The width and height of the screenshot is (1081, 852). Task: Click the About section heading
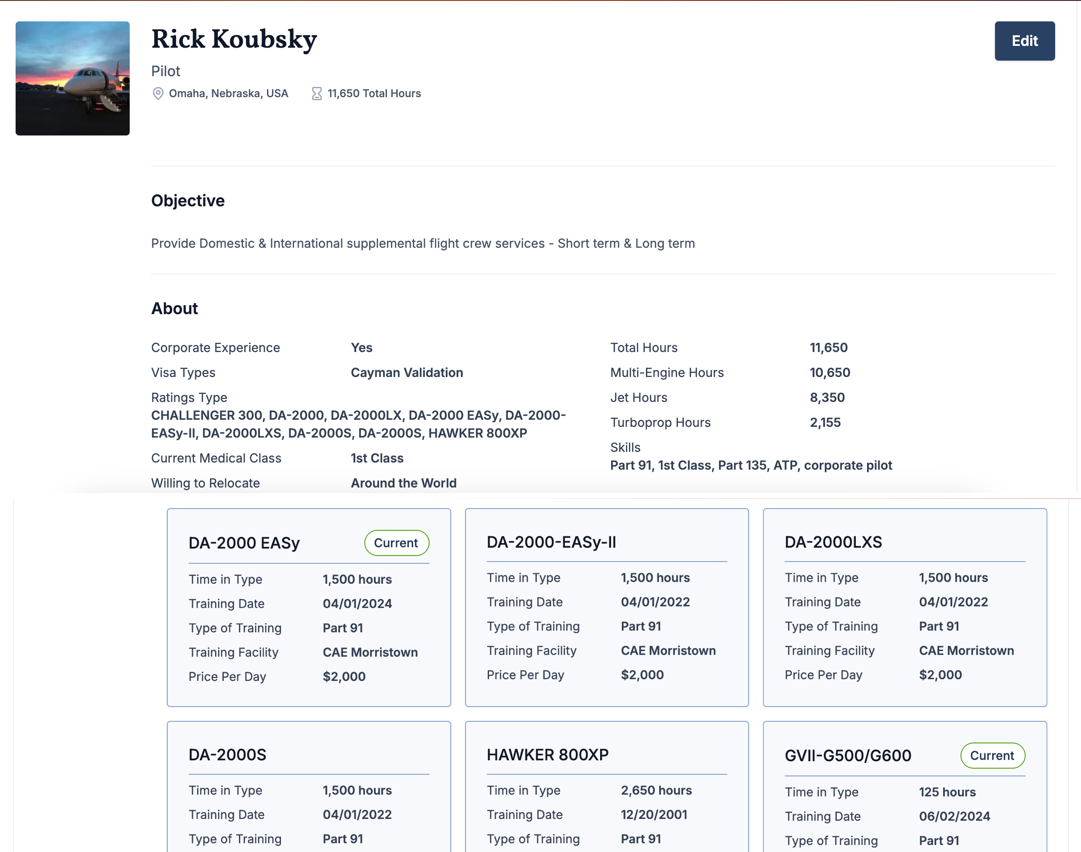[x=174, y=309]
